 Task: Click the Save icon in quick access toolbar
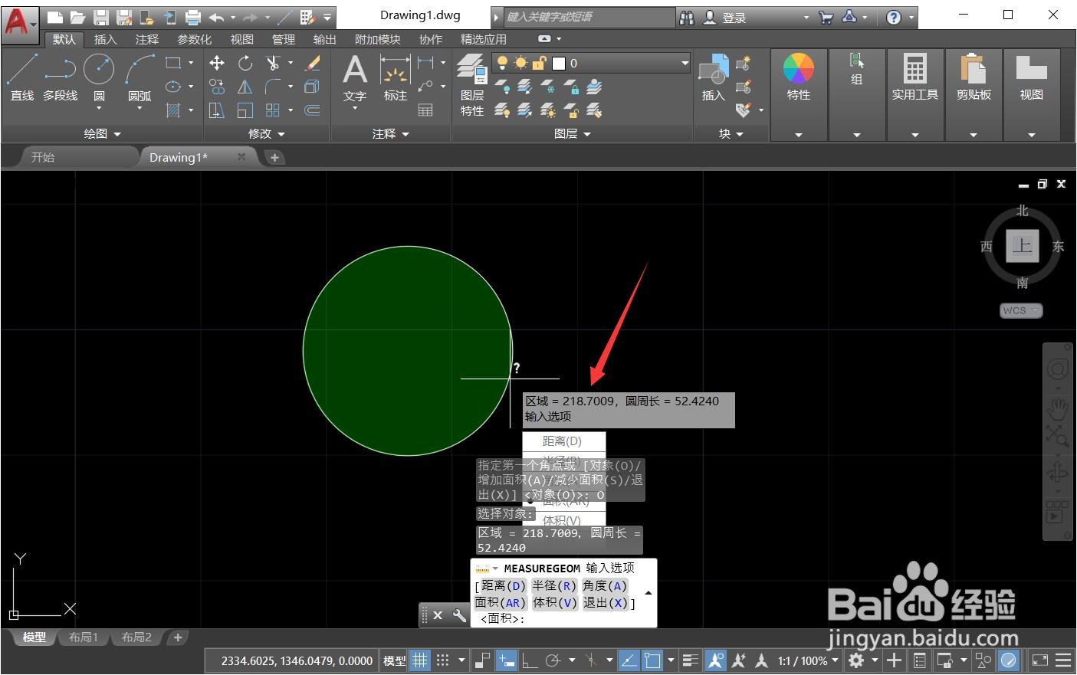[x=100, y=17]
